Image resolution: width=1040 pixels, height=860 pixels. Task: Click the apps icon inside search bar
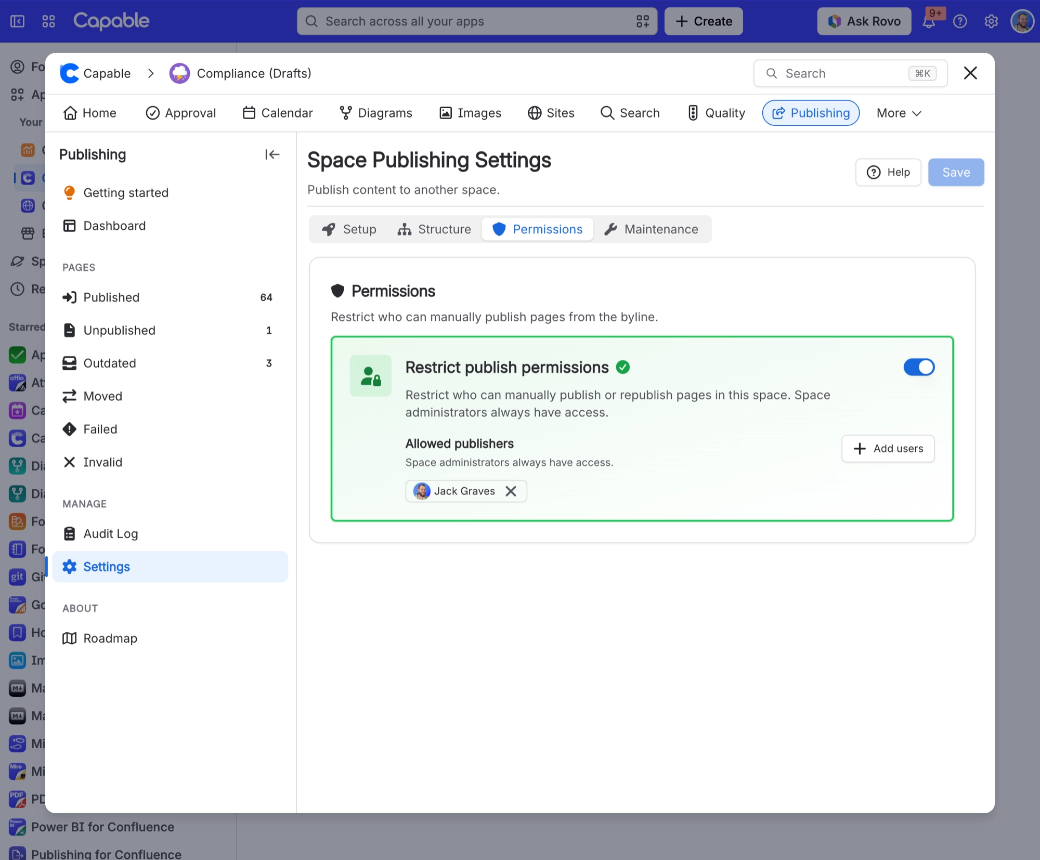642,21
